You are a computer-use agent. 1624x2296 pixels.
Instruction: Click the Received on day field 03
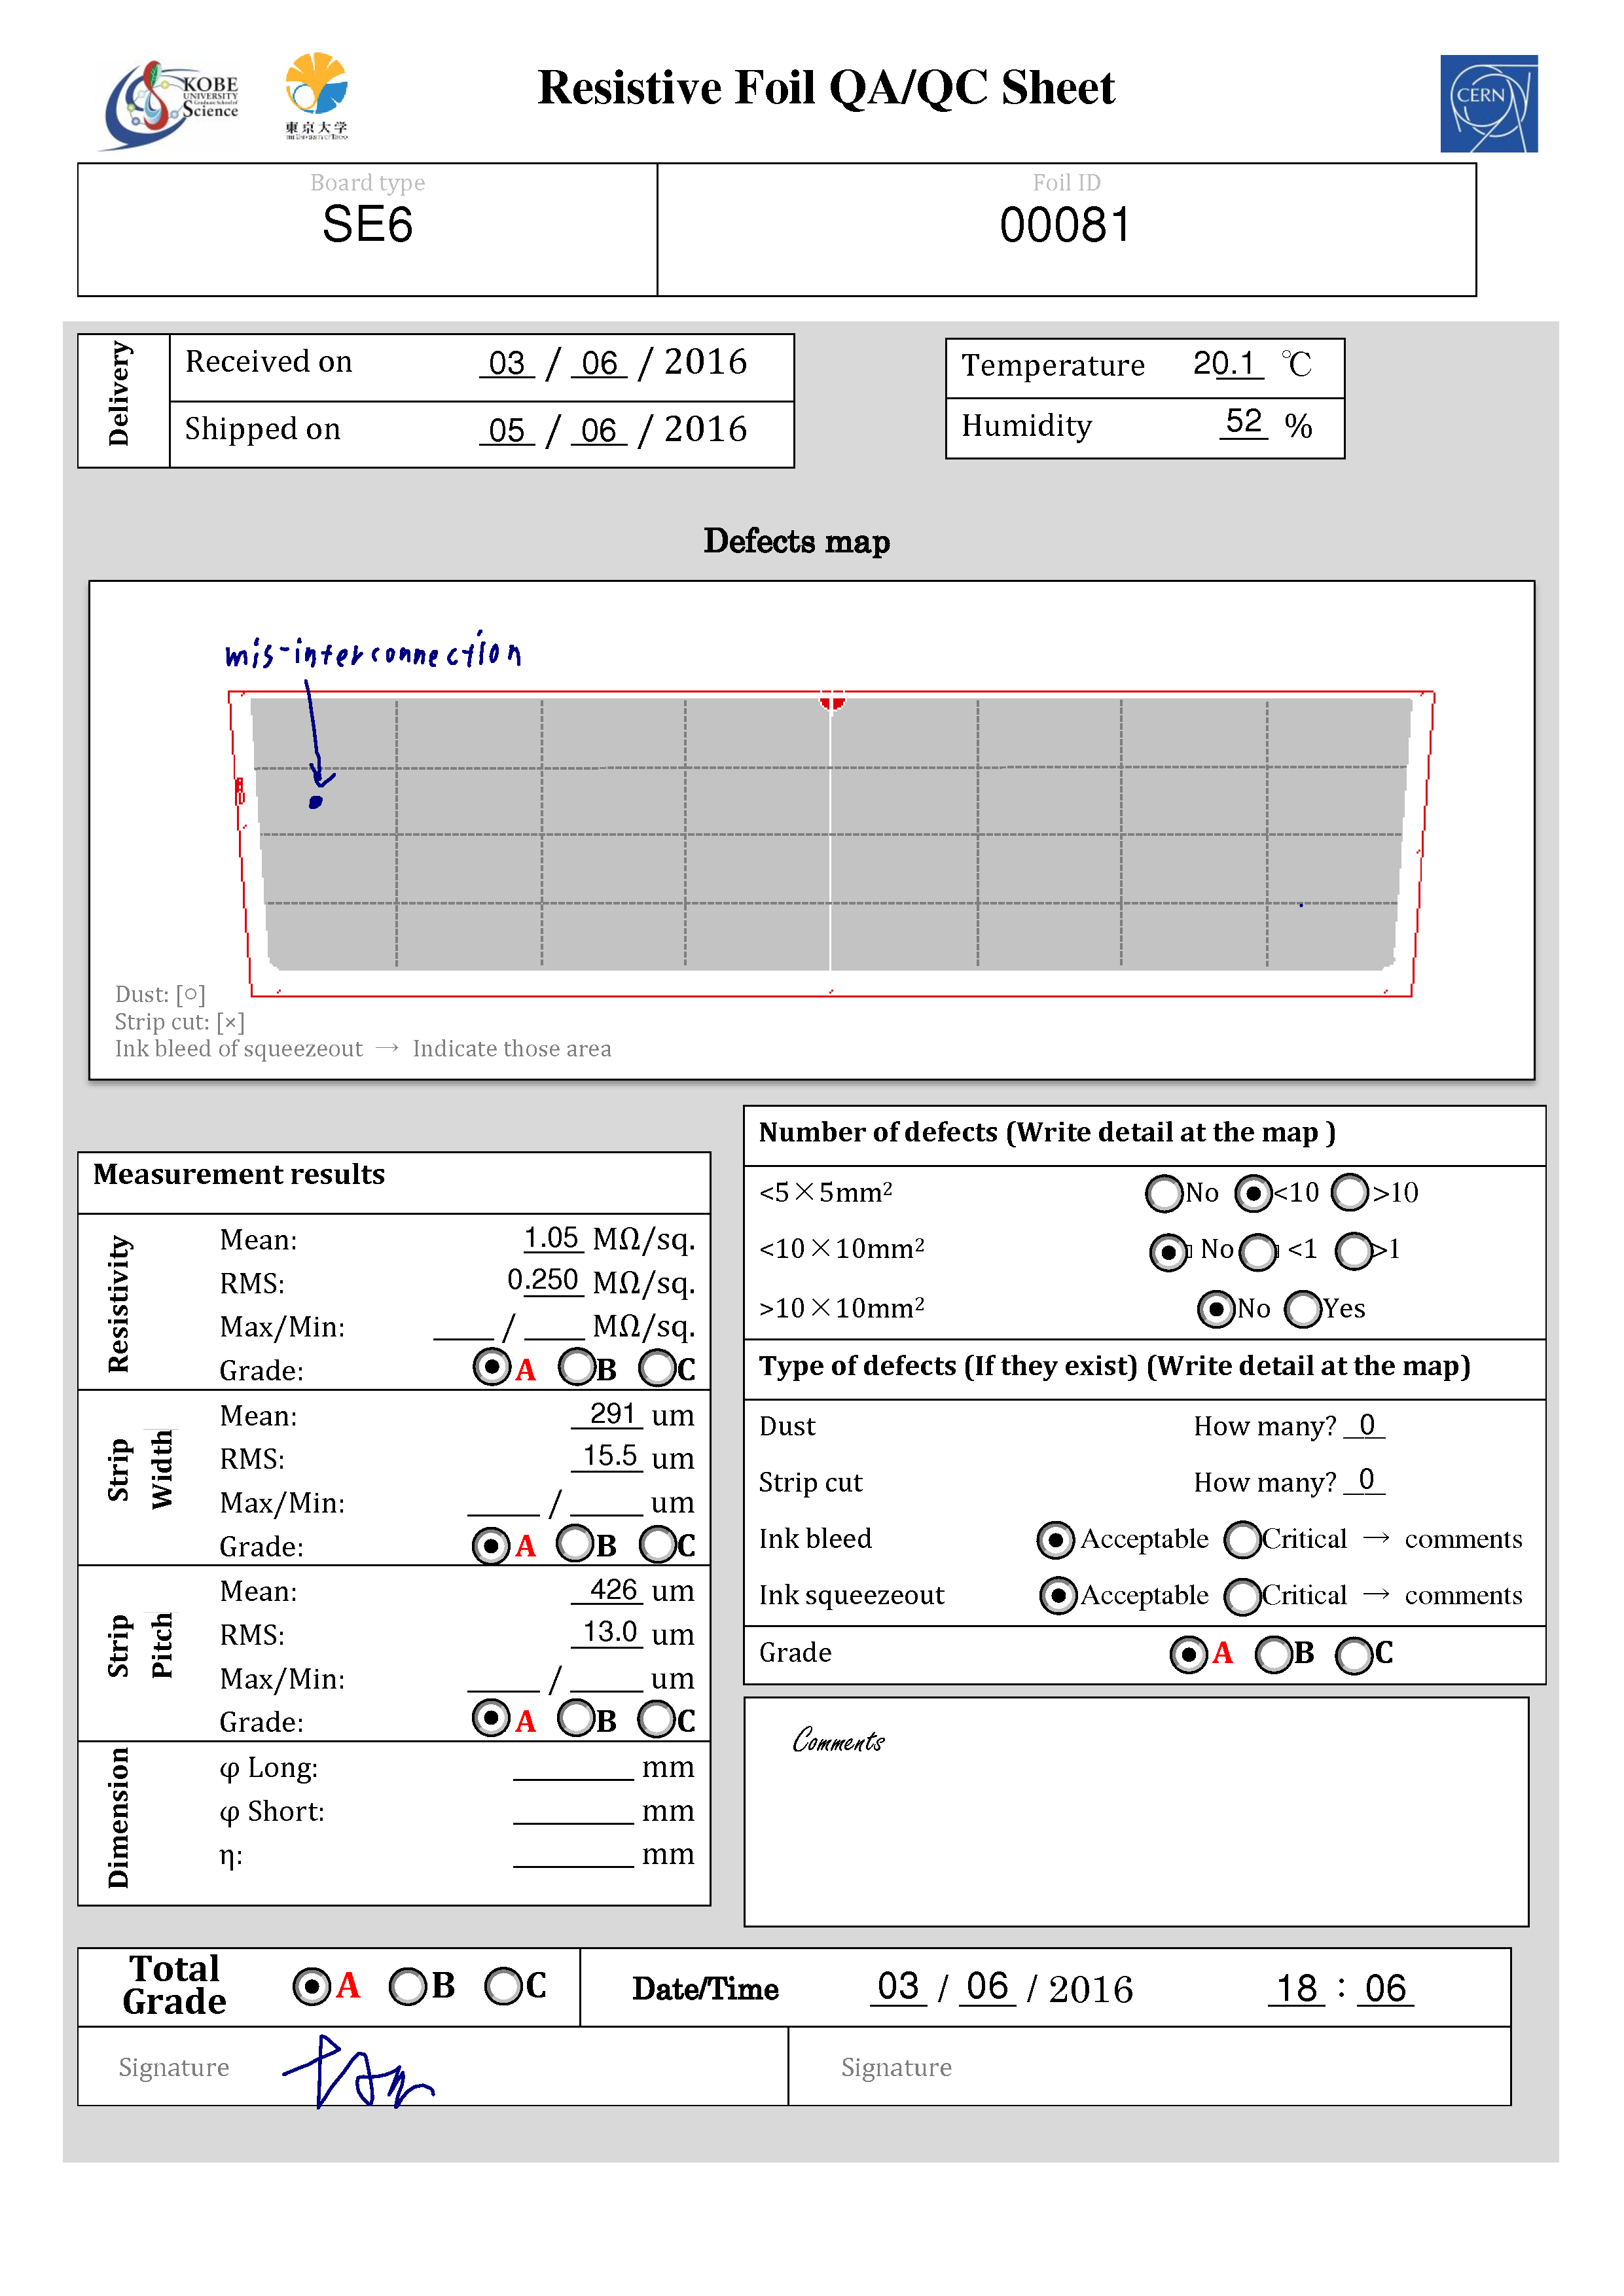click(x=507, y=363)
